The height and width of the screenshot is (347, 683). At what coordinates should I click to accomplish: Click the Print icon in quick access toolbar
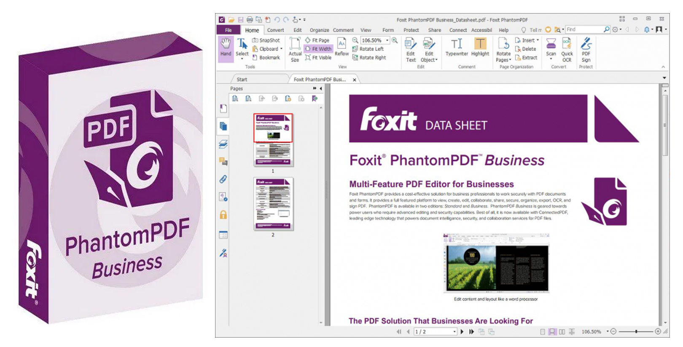coord(250,20)
